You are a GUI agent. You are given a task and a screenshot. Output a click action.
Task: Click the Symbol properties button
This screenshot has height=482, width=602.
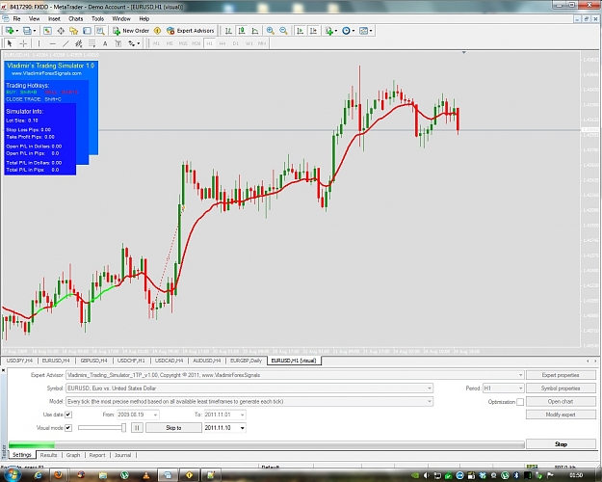click(561, 388)
